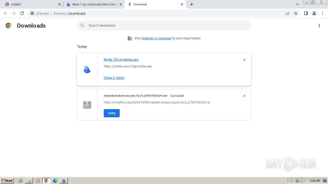Click the Canceled status label
This screenshot has width=328, height=184.
click(177, 96)
